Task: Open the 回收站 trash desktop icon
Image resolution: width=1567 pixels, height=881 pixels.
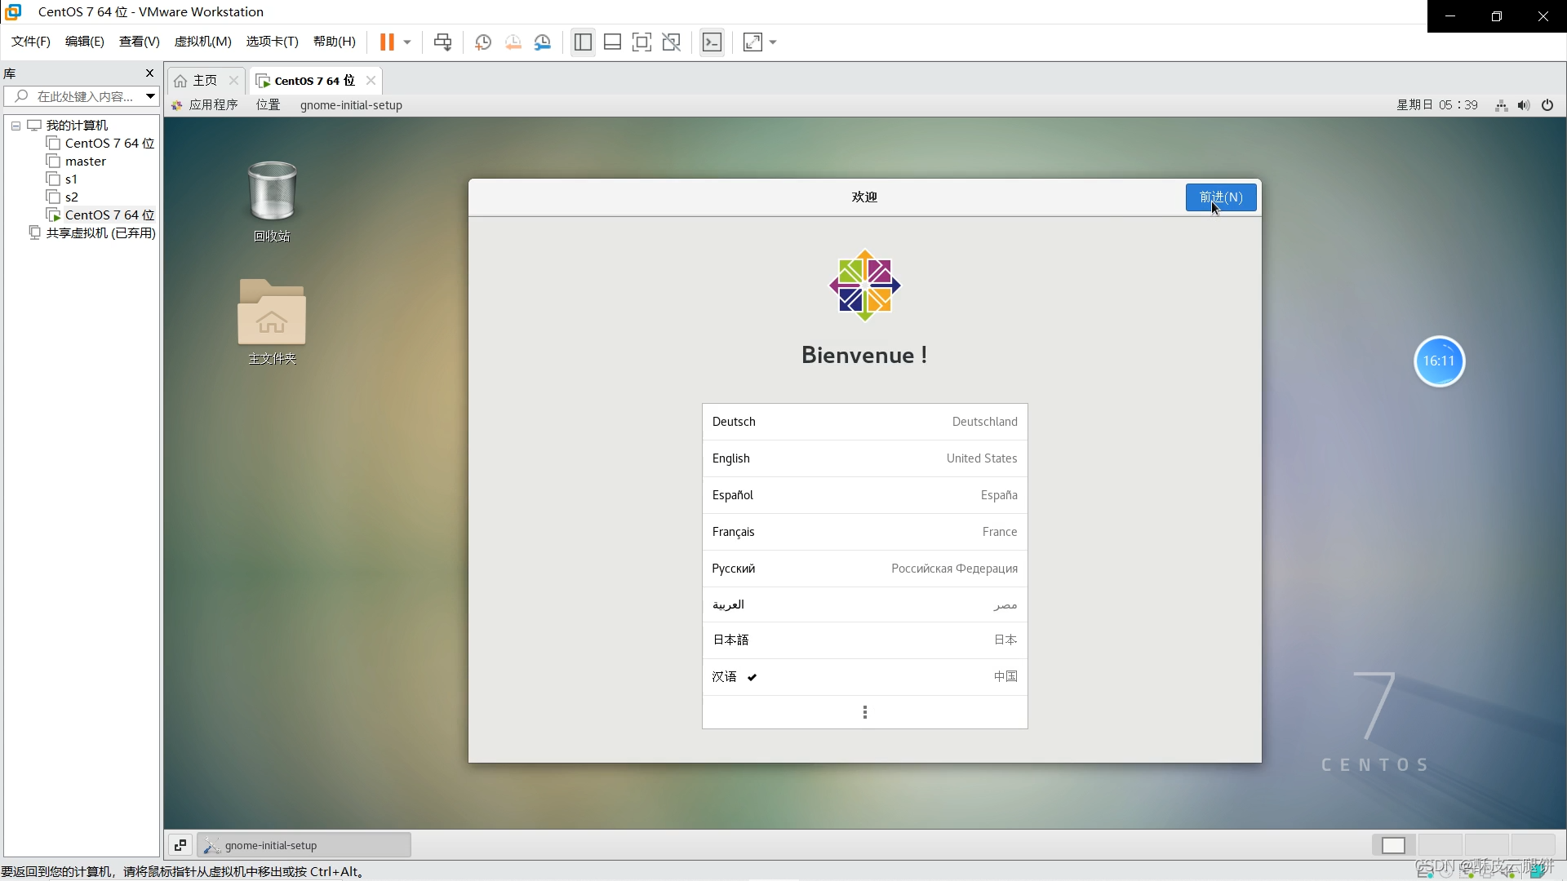Action: [x=272, y=193]
